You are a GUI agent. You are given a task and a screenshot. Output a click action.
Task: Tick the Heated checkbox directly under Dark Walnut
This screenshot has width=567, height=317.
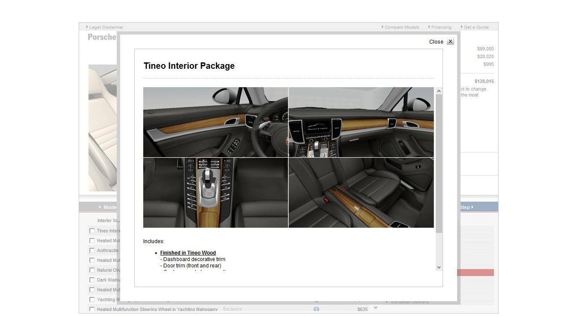[x=92, y=290]
